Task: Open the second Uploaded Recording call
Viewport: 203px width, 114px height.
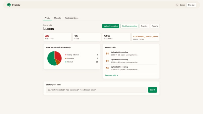Action: tap(131, 61)
